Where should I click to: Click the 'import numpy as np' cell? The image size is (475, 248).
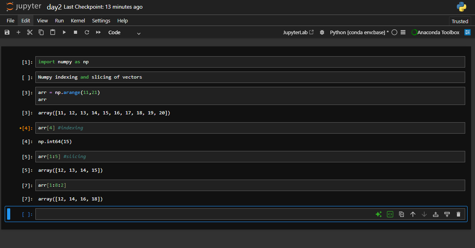click(x=250, y=62)
